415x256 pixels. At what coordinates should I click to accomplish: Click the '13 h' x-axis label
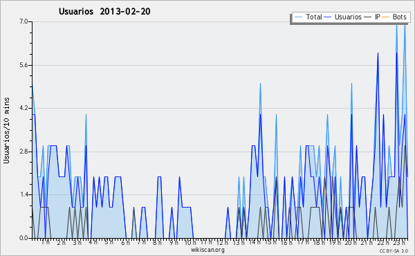239,242
